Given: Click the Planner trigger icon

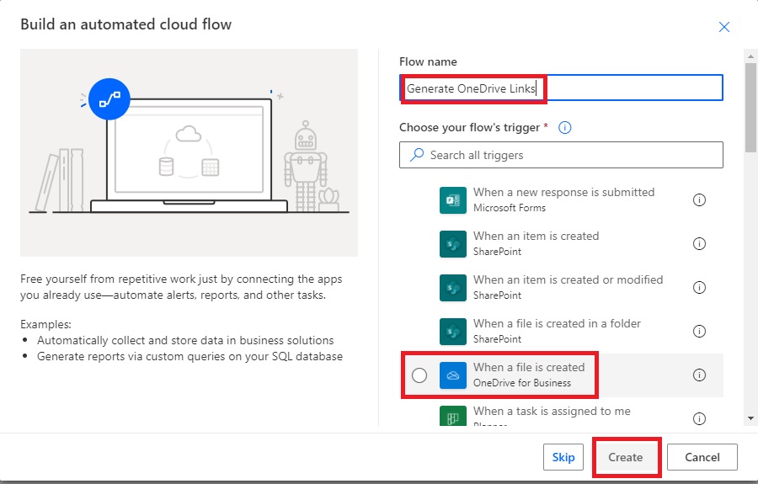Looking at the screenshot, I should [453, 416].
